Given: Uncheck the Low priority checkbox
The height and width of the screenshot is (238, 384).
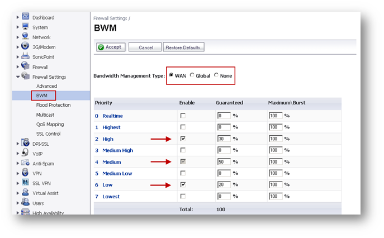Looking at the screenshot, I should [x=183, y=184].
